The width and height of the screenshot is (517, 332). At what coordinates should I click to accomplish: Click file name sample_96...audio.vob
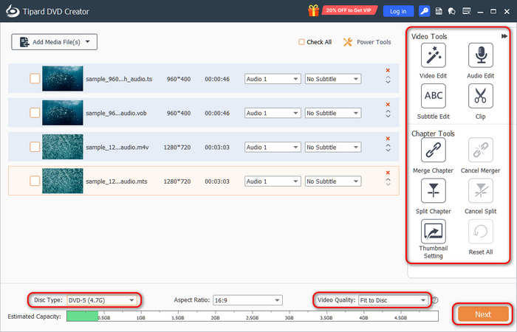click(116, 113)
